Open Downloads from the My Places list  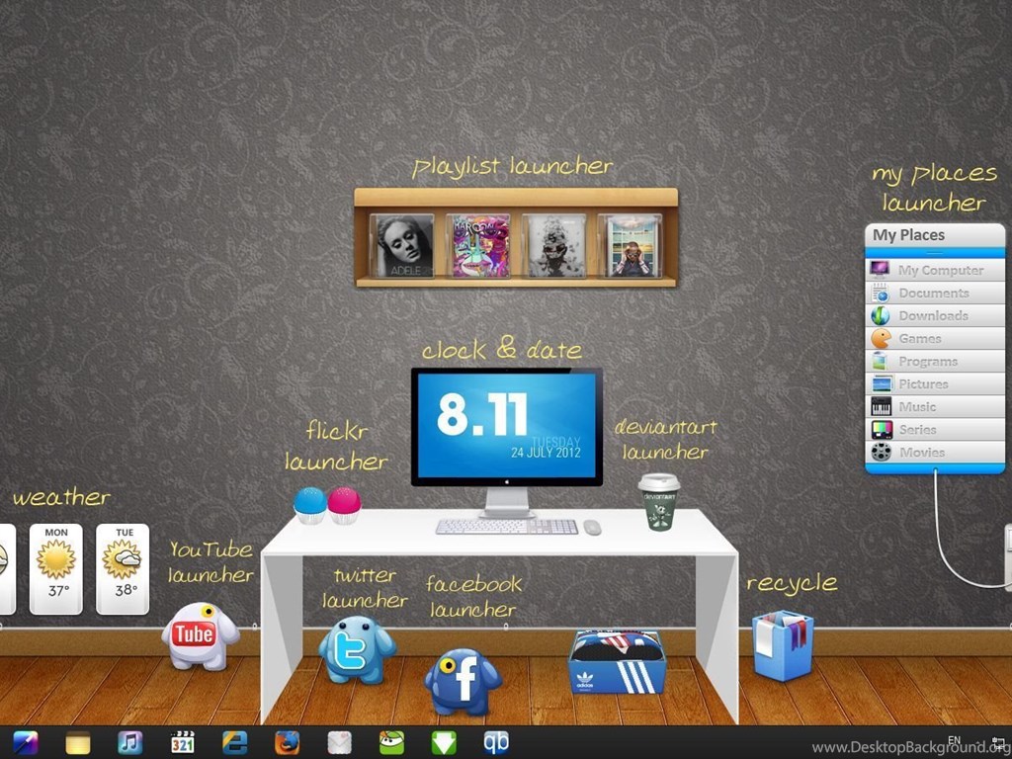tap(935, 315)
